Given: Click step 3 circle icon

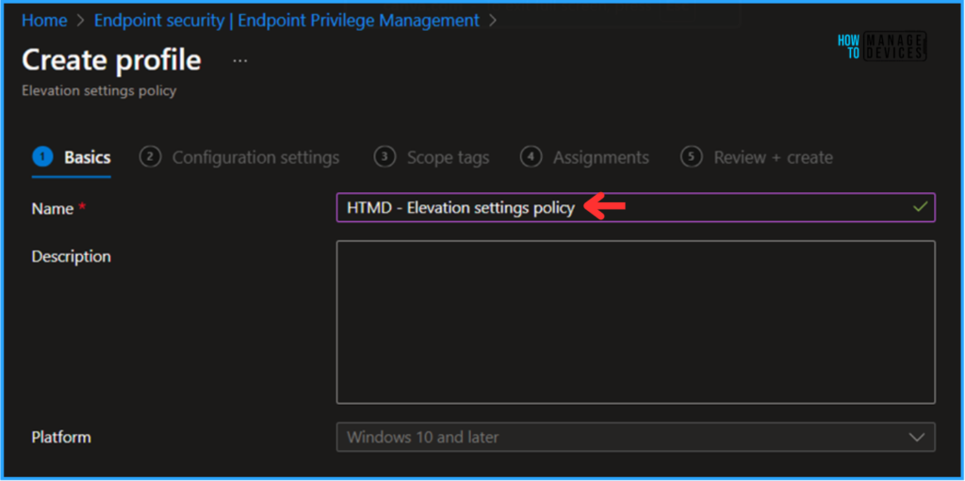Looking at the screenshot, I should [384, 157].
